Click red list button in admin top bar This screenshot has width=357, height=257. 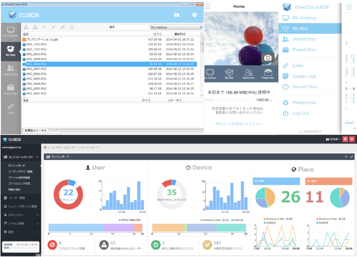pos(345,139)
